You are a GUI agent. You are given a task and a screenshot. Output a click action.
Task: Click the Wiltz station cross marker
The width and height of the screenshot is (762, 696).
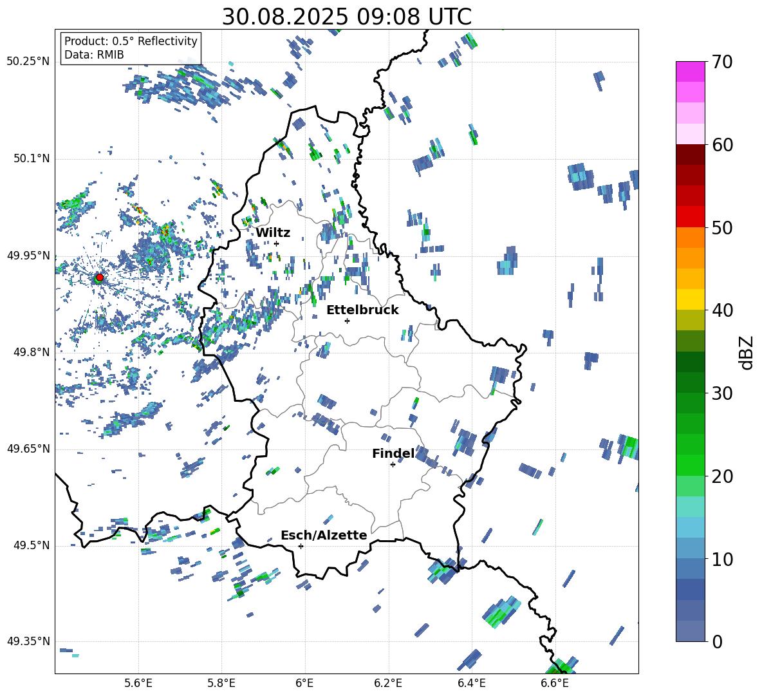tap(277, 243)
